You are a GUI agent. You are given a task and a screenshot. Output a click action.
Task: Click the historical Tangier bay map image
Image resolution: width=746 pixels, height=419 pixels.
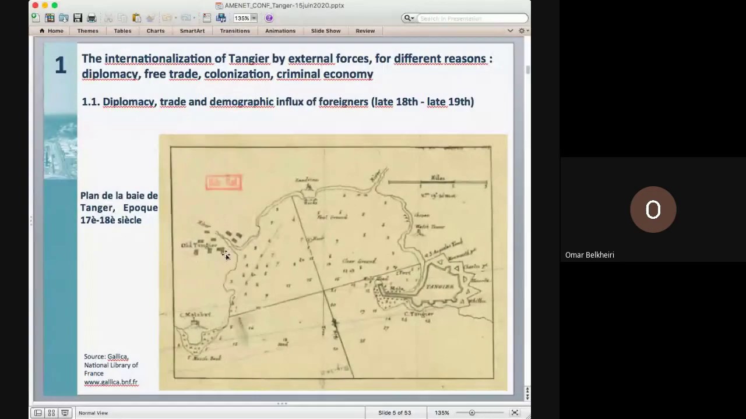click(333, 262)
